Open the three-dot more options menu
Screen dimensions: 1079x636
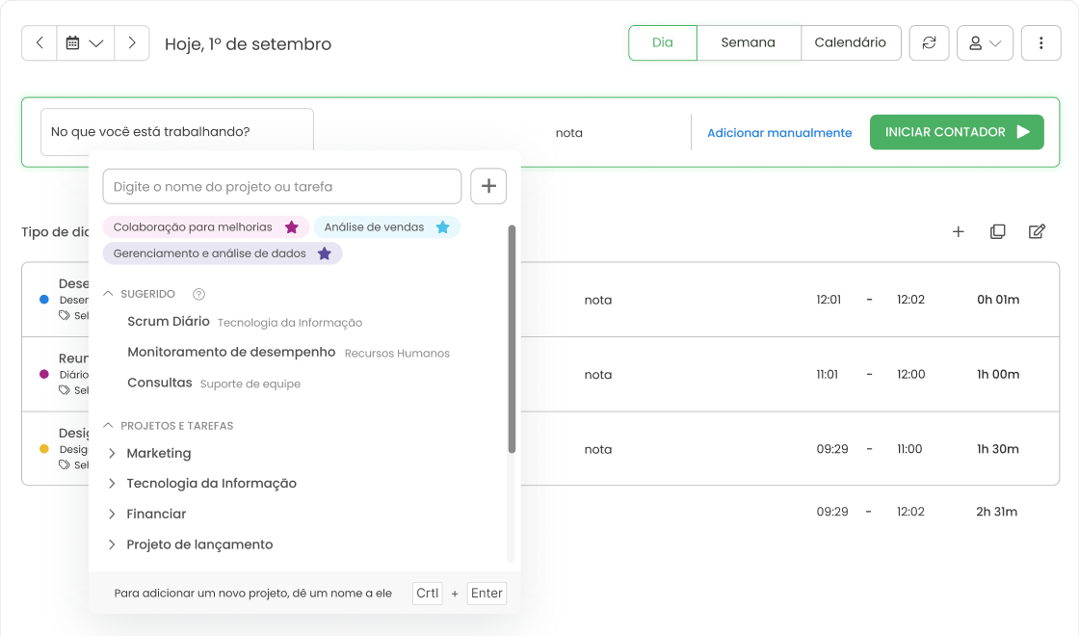(x=1040, y=43)
